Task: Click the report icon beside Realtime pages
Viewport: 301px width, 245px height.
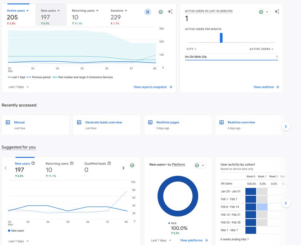Action: coord(150,122)
